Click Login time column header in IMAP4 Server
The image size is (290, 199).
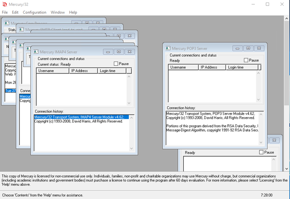pos(112,71)
